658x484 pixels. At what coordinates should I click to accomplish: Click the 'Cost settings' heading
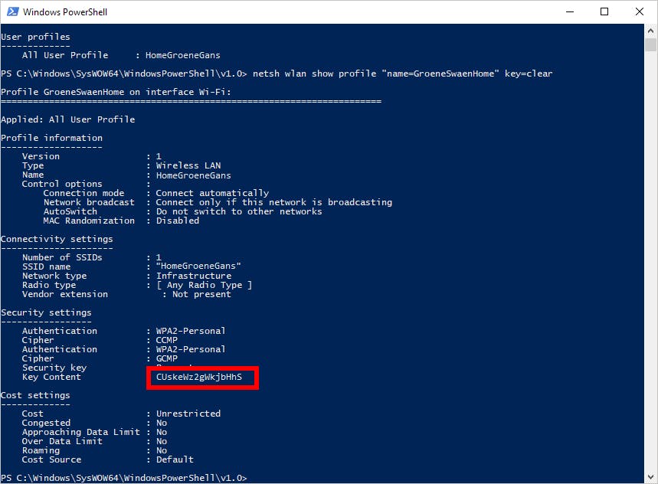[36, 395]
